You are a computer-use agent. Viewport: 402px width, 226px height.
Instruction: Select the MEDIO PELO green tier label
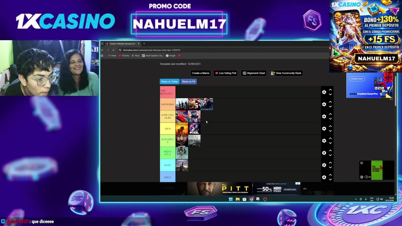[167, 153]
